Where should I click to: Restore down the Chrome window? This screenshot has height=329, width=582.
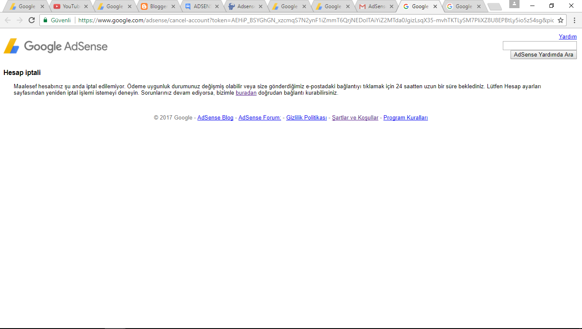pyautogui.click(x=552, y=6)
